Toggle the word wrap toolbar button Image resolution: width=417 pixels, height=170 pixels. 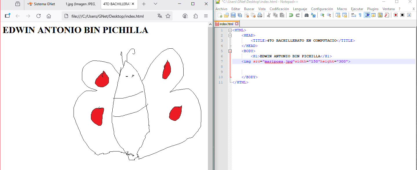pos(353,15)
